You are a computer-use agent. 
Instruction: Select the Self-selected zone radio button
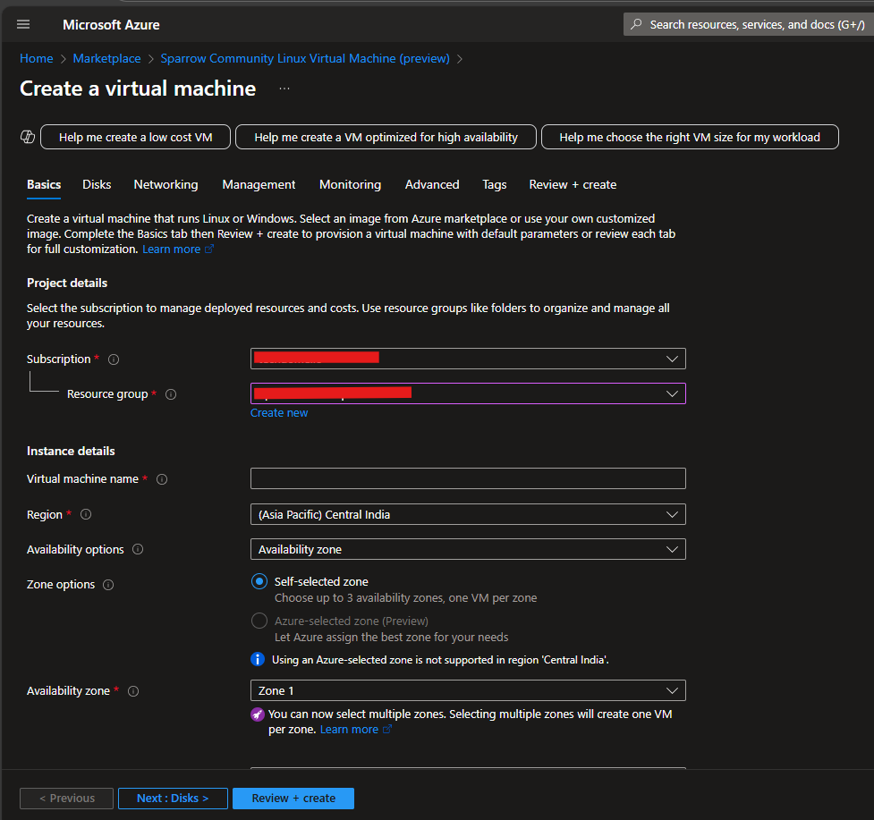[259, 581]
